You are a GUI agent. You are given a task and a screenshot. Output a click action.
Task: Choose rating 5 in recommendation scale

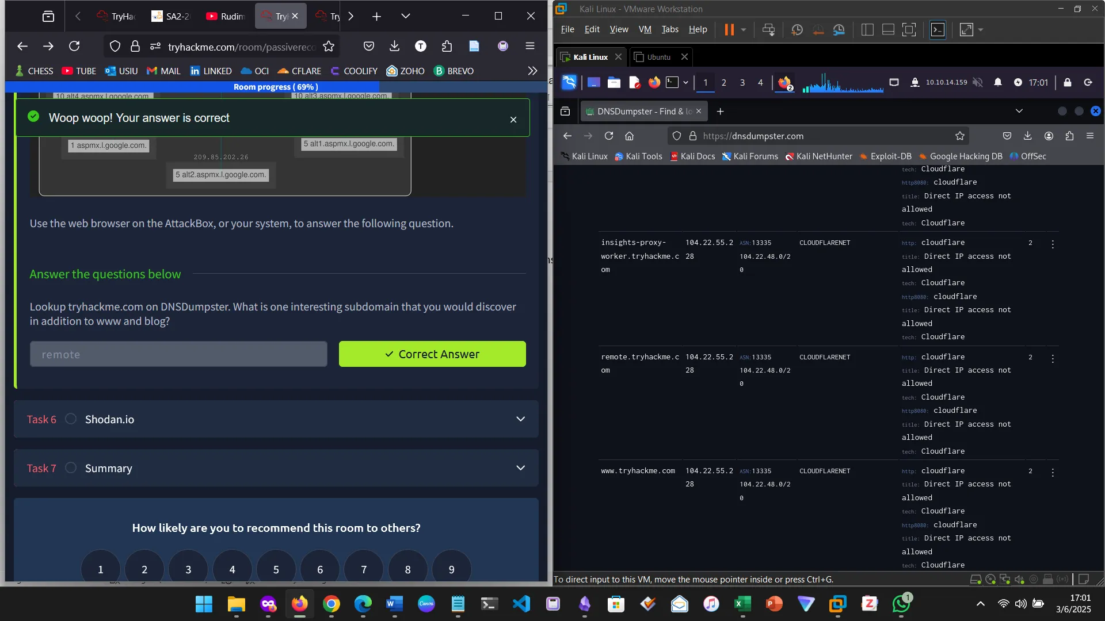point(276,569)
